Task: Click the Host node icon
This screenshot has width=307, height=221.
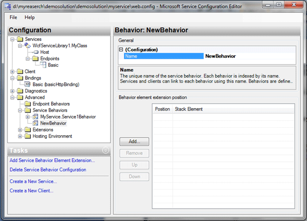Action: coord(36,52)
